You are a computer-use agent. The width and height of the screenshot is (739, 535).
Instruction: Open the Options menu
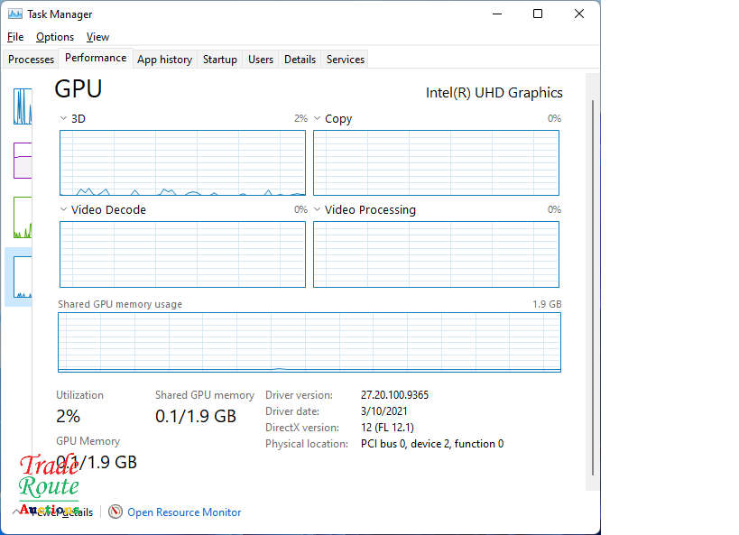55,37
